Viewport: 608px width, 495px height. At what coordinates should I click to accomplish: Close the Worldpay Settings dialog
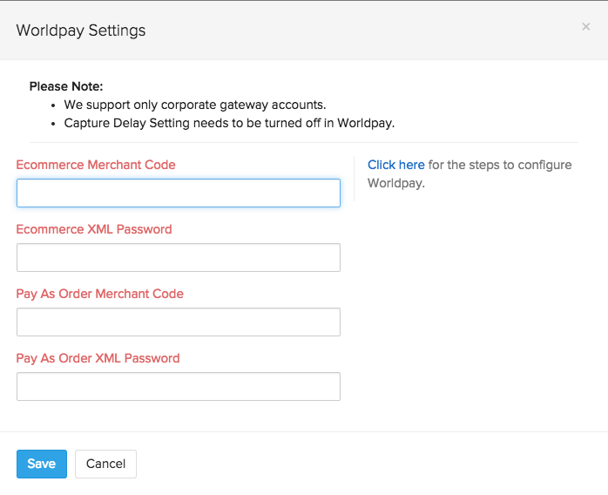[585, 27]
